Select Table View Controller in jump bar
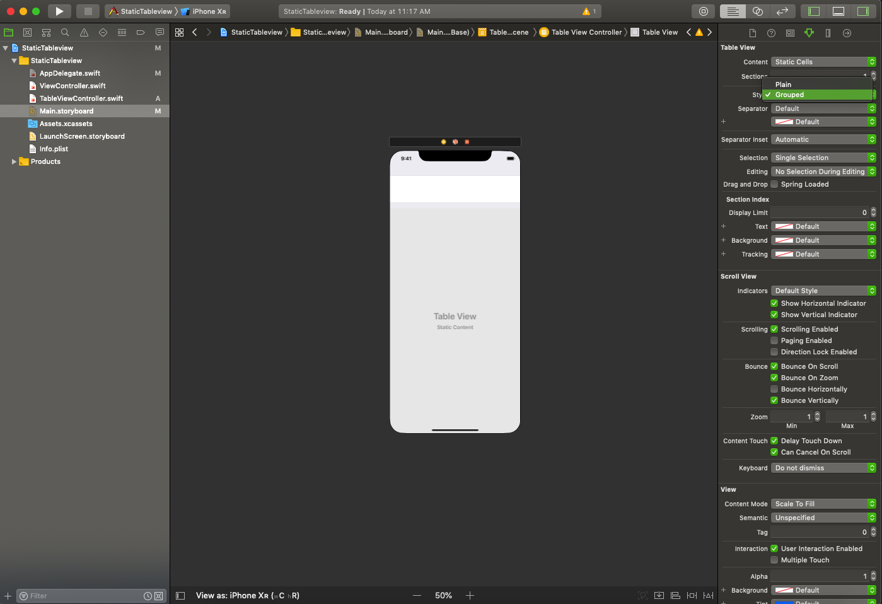 pyautogui.click(x=581, y=32)
